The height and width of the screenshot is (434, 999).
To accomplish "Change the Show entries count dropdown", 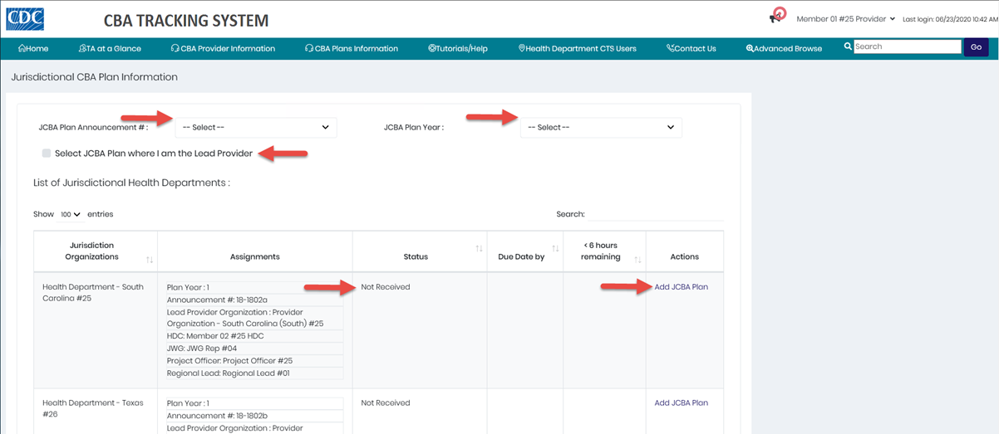I will [x=70, y=214].
